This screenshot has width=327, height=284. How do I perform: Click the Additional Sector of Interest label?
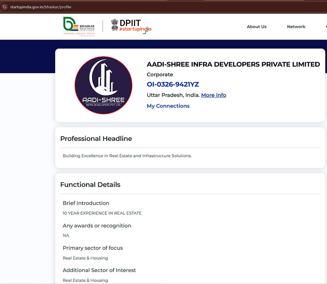coord(99,270)
